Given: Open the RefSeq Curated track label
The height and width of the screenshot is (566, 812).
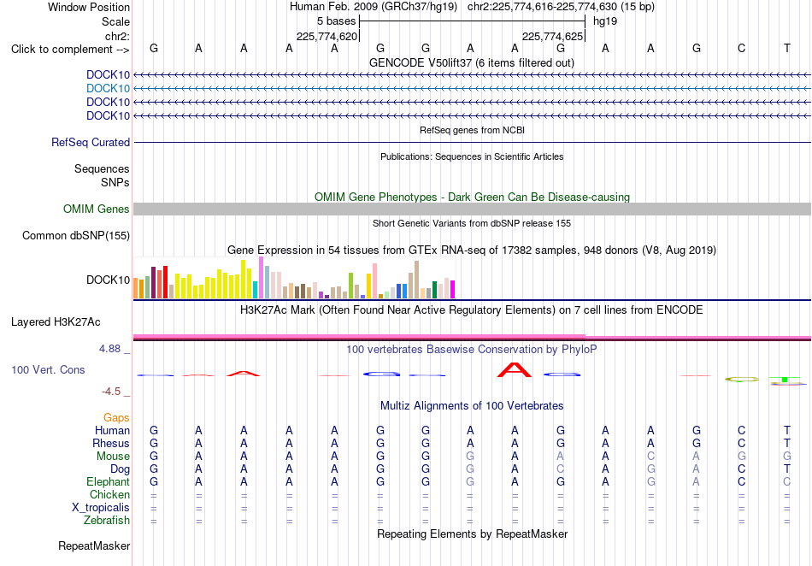Looking at the screenshot, I should point(91,143).
